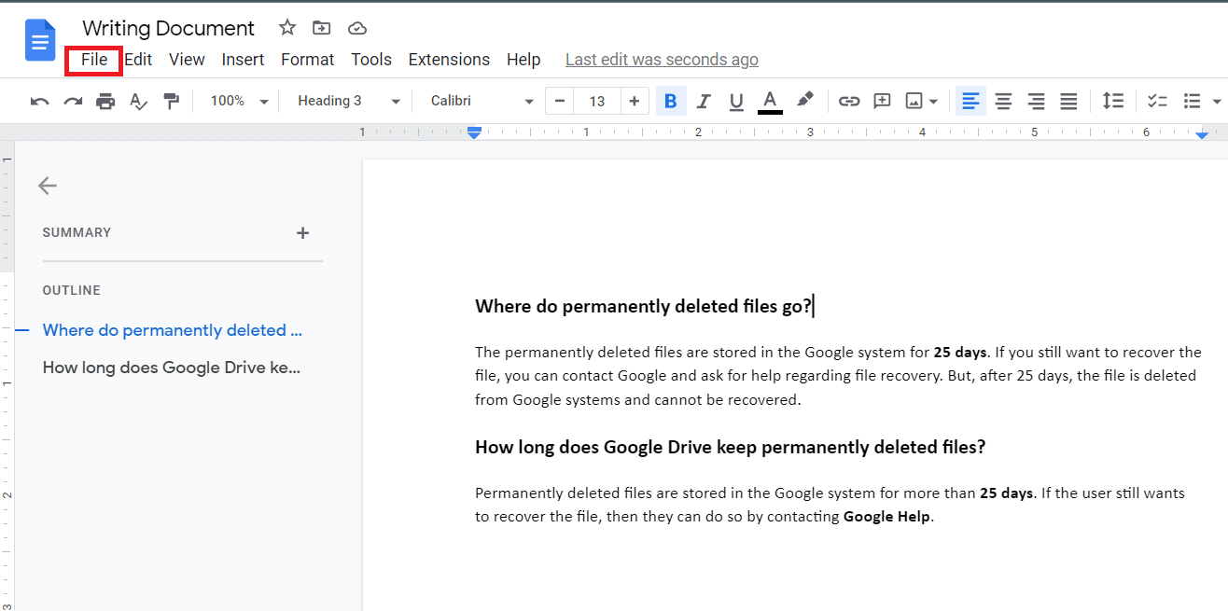Redo the last action
The width and height of the screenshot is (1228, 611).
coord(73,101)
